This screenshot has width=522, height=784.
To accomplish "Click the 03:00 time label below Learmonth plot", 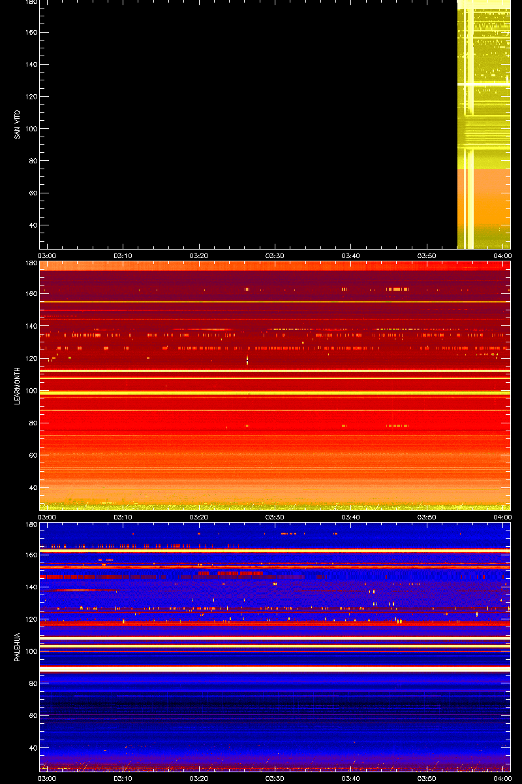I will [47, 517].
